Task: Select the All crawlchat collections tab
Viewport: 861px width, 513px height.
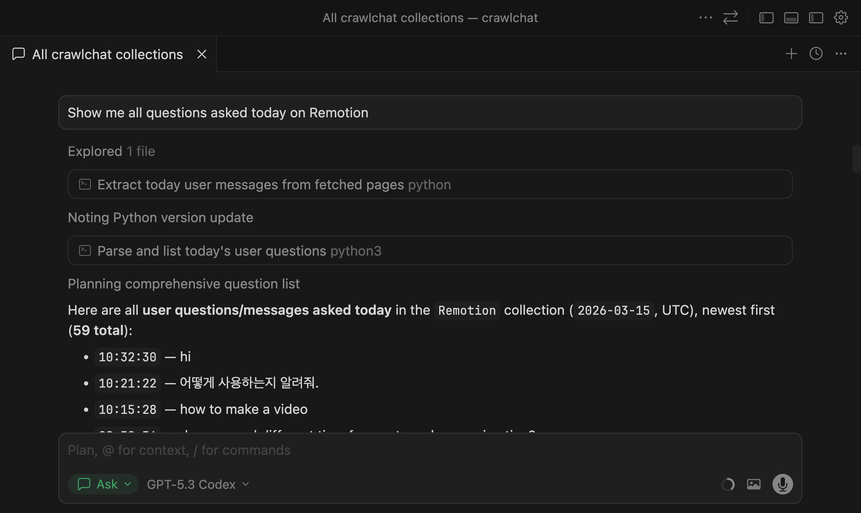Action: click(107, 54)
